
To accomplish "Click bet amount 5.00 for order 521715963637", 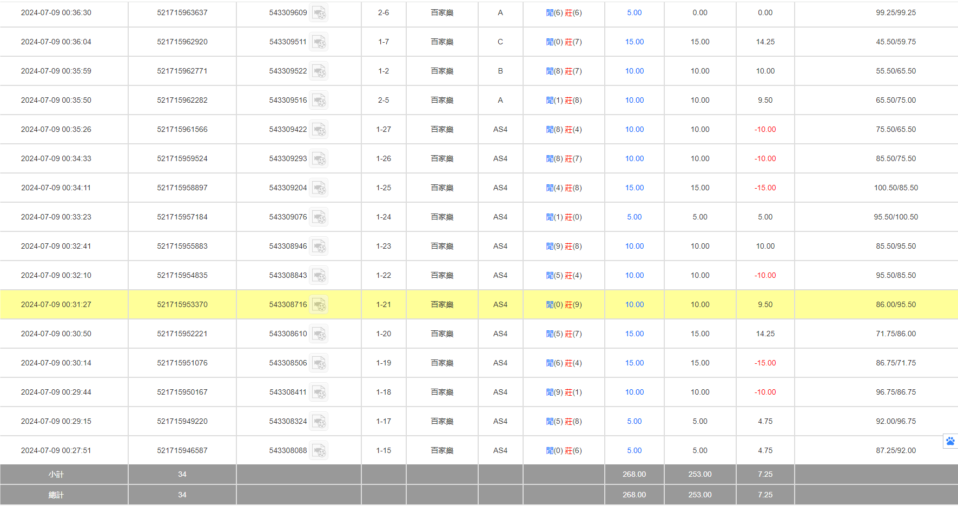I will click(634, 13).
